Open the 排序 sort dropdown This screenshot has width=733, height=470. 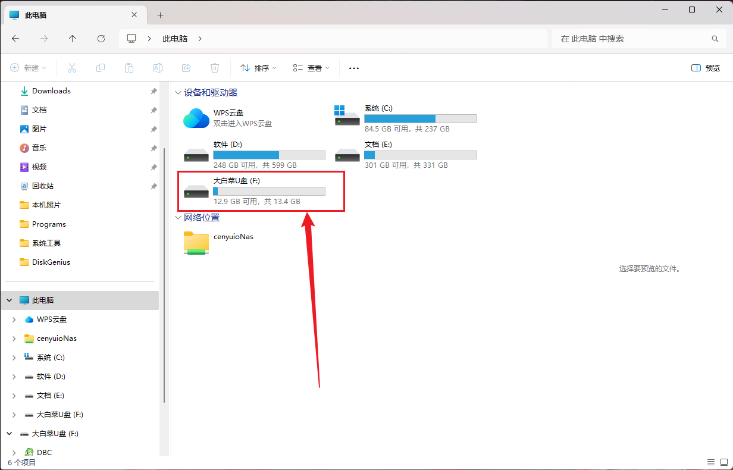coord(258,68)
